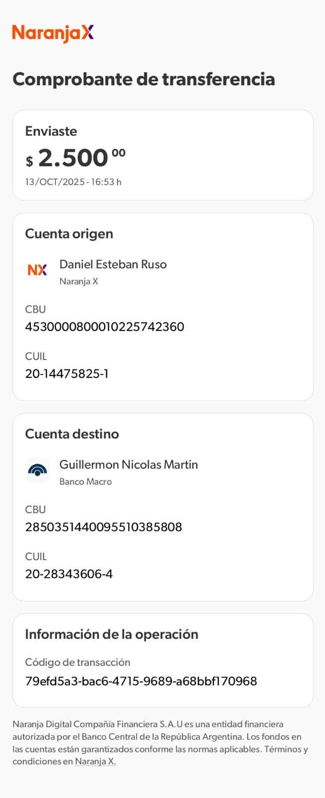Click the Cuenta origen heading
The height and width of the screenshot is (798, 325).
[69, 234]
